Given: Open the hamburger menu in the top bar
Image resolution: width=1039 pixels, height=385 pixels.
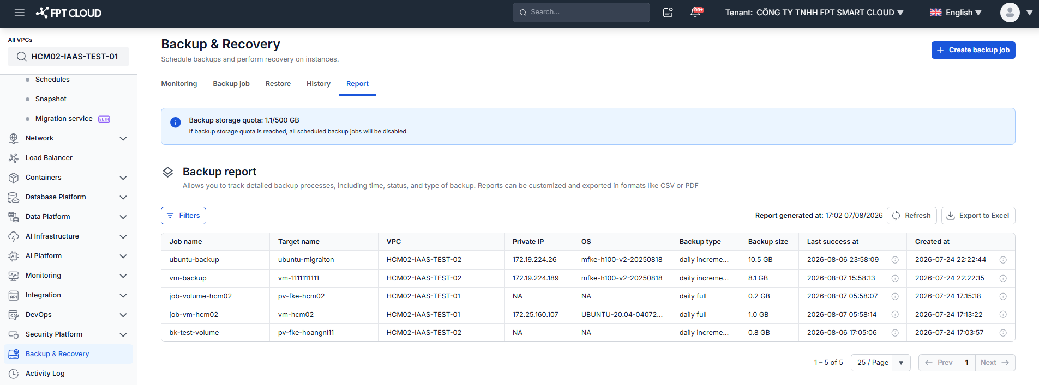Looking at the screenshot, I should [20, 13].
